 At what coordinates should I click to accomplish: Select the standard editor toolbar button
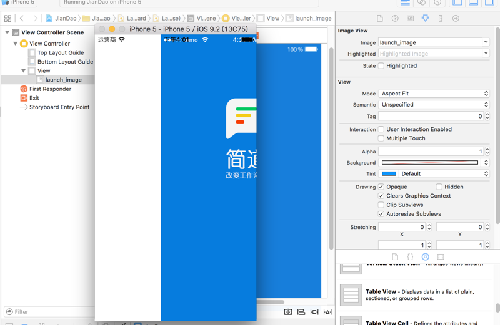click(x=405, y=2)
